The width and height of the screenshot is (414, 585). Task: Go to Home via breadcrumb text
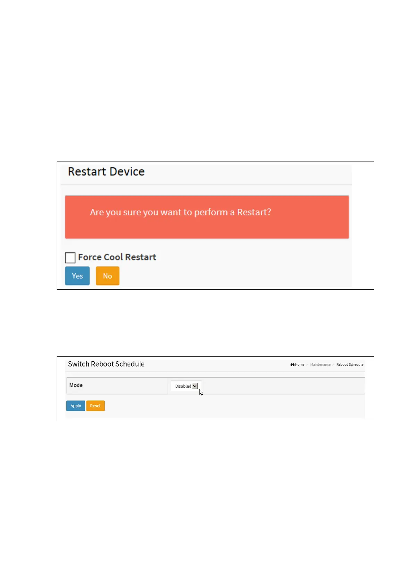pos(300,365)
